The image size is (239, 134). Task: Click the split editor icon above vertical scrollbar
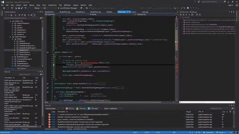[177, 17]
